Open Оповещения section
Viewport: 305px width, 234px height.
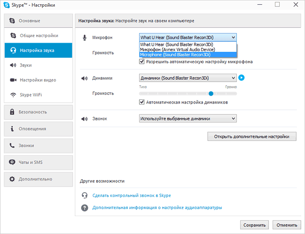[38, 129]
